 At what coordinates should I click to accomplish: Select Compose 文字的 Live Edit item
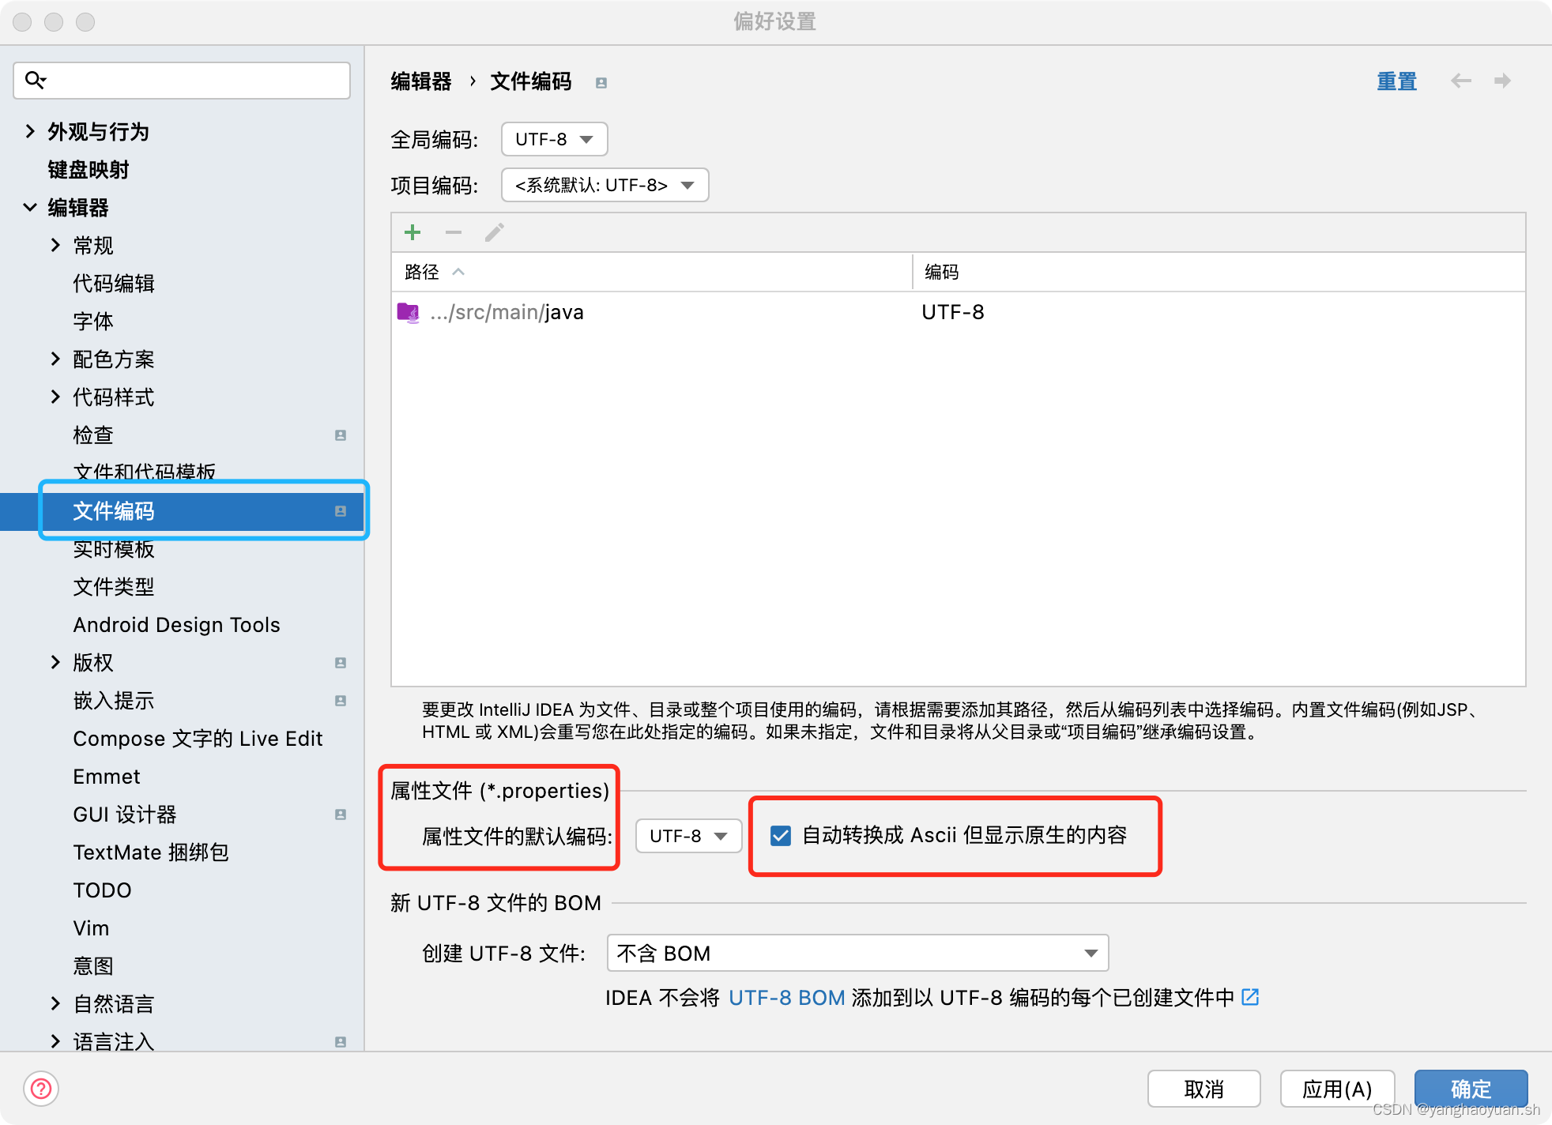198,739
